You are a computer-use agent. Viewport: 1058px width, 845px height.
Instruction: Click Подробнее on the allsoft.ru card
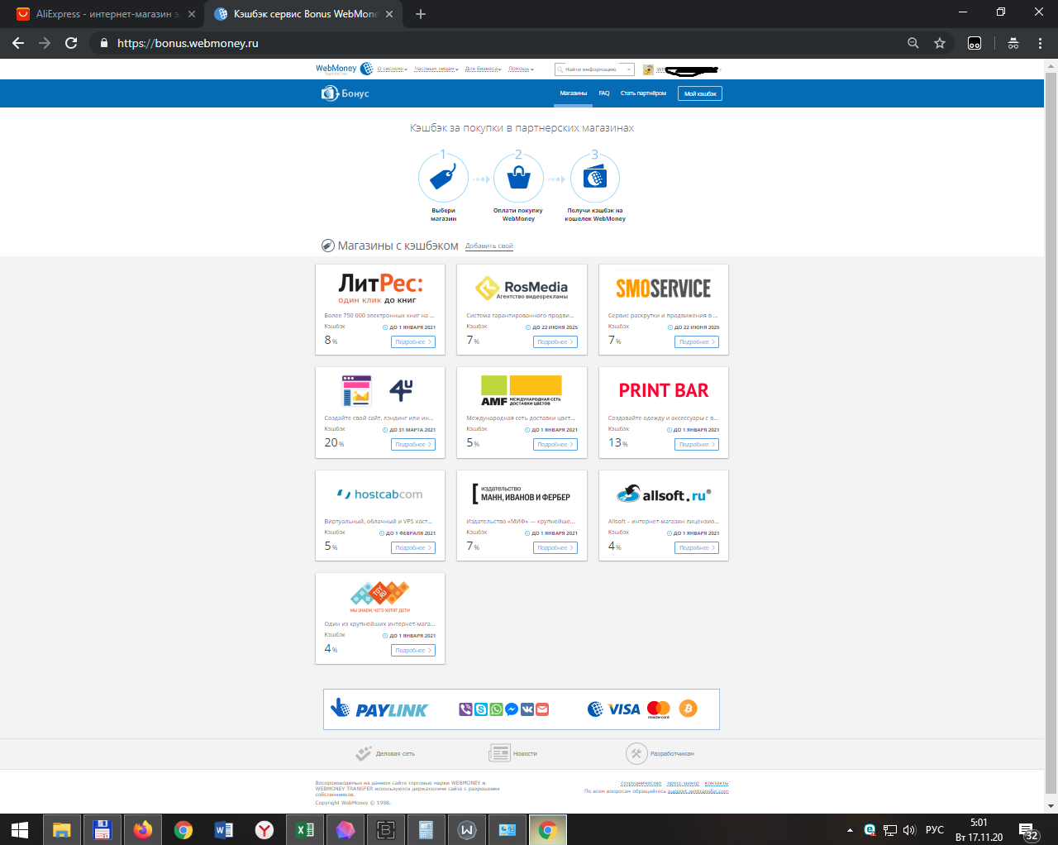click(x=697, y=547)
